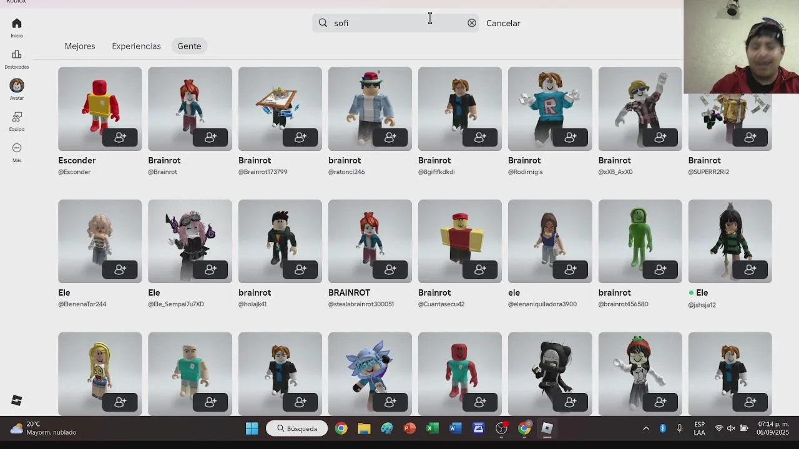Open File Explorer from the taskbar
Viewport: 799px width, 449px height.
(364, 428)
